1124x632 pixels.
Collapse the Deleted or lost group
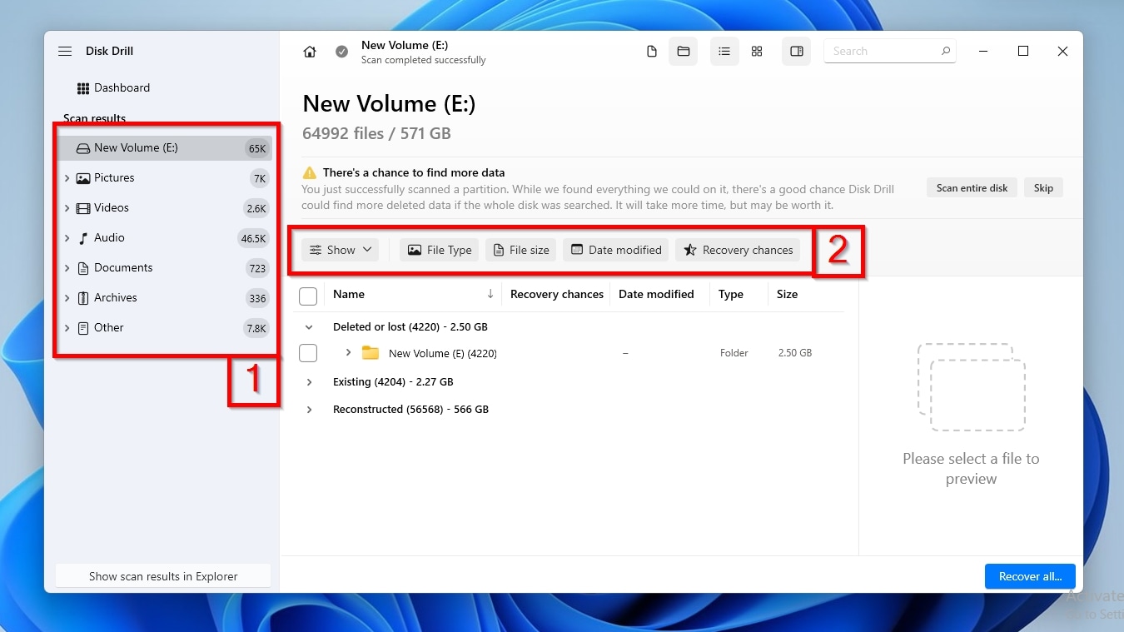tap(309, 327)
